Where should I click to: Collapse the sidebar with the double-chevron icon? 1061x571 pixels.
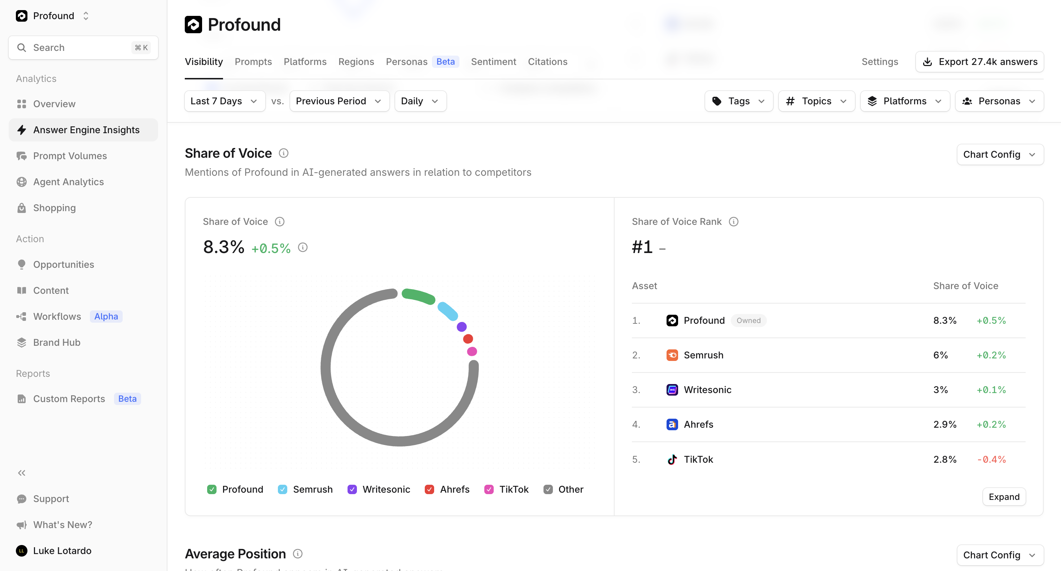[21, 472]
